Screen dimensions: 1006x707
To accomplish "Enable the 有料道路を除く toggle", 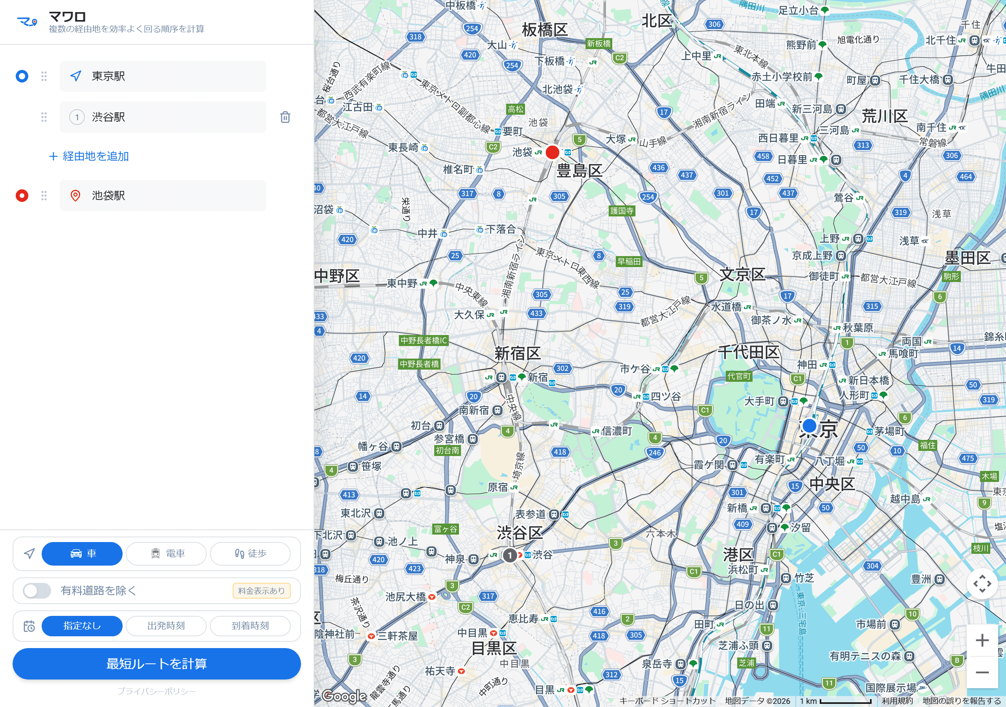I will click(x=37, y=590).
